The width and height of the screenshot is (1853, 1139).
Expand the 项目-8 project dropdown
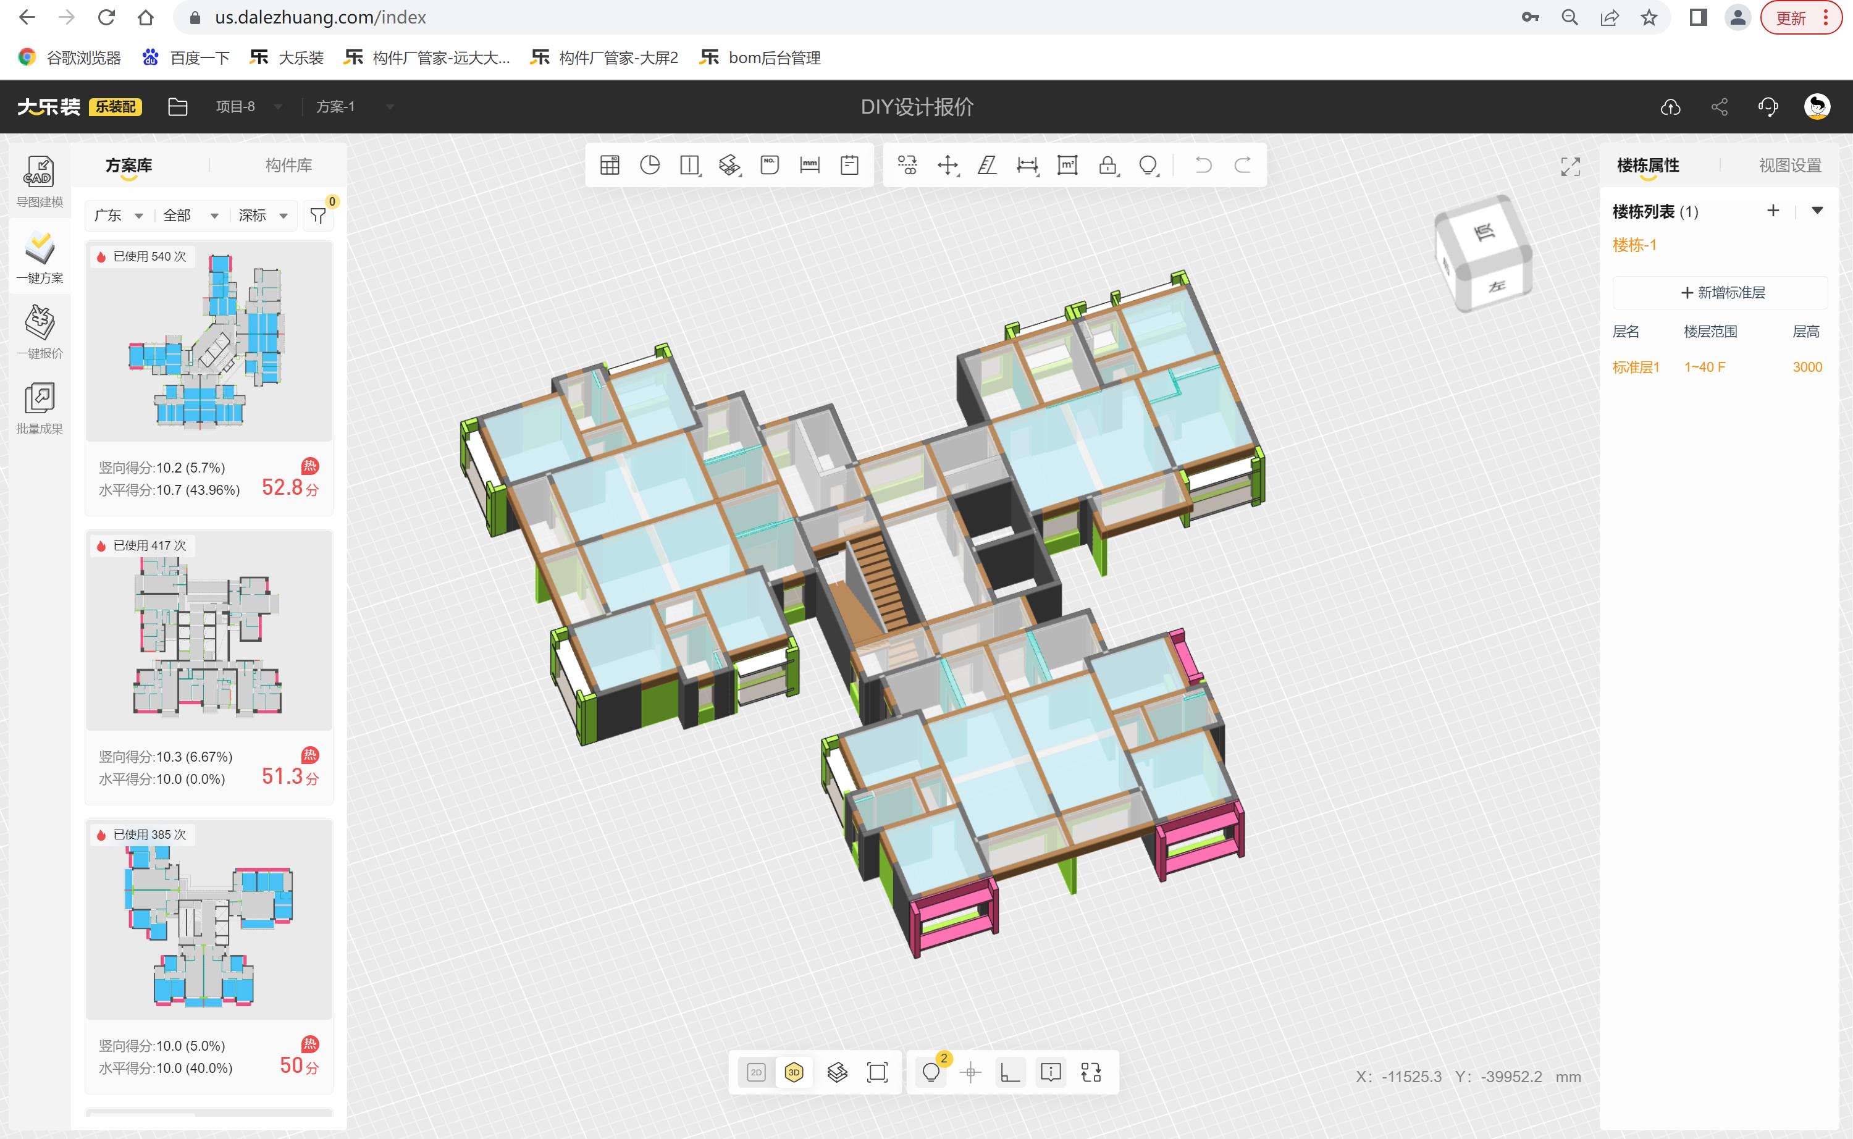pos(248,107)
